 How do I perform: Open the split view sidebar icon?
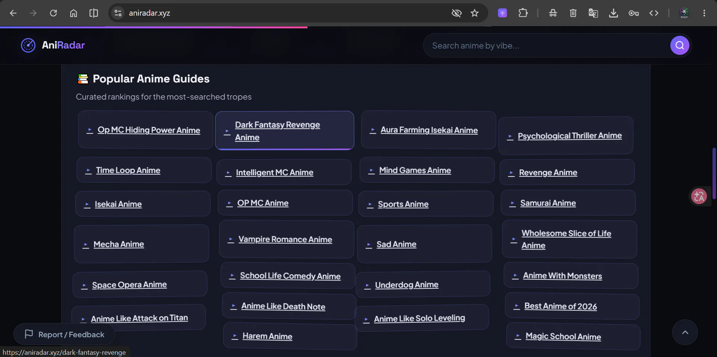pyautogui.click(x=94, y=13)
